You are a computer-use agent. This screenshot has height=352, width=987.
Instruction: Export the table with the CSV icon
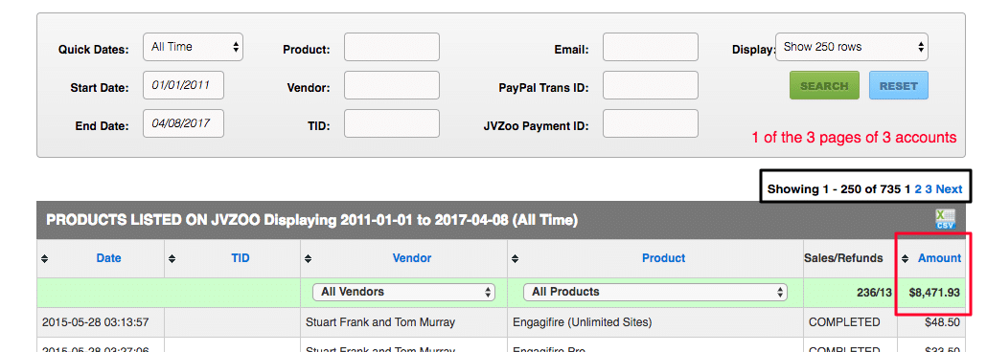pyautogui.click(x=945, y=219)
